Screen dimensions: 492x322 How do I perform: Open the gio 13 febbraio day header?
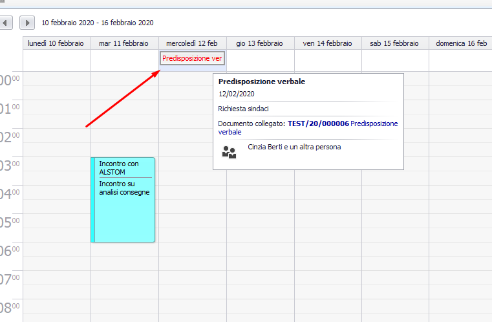point(259,43)
